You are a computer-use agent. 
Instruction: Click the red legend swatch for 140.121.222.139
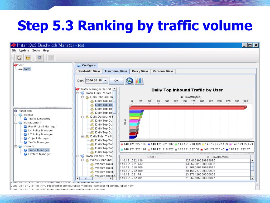click(x=122, y=144)
